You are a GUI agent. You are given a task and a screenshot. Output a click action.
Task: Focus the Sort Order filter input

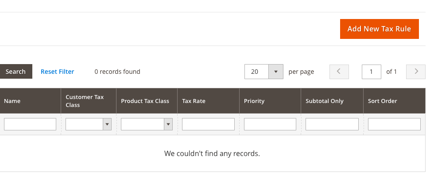click(x=394, y=124)
